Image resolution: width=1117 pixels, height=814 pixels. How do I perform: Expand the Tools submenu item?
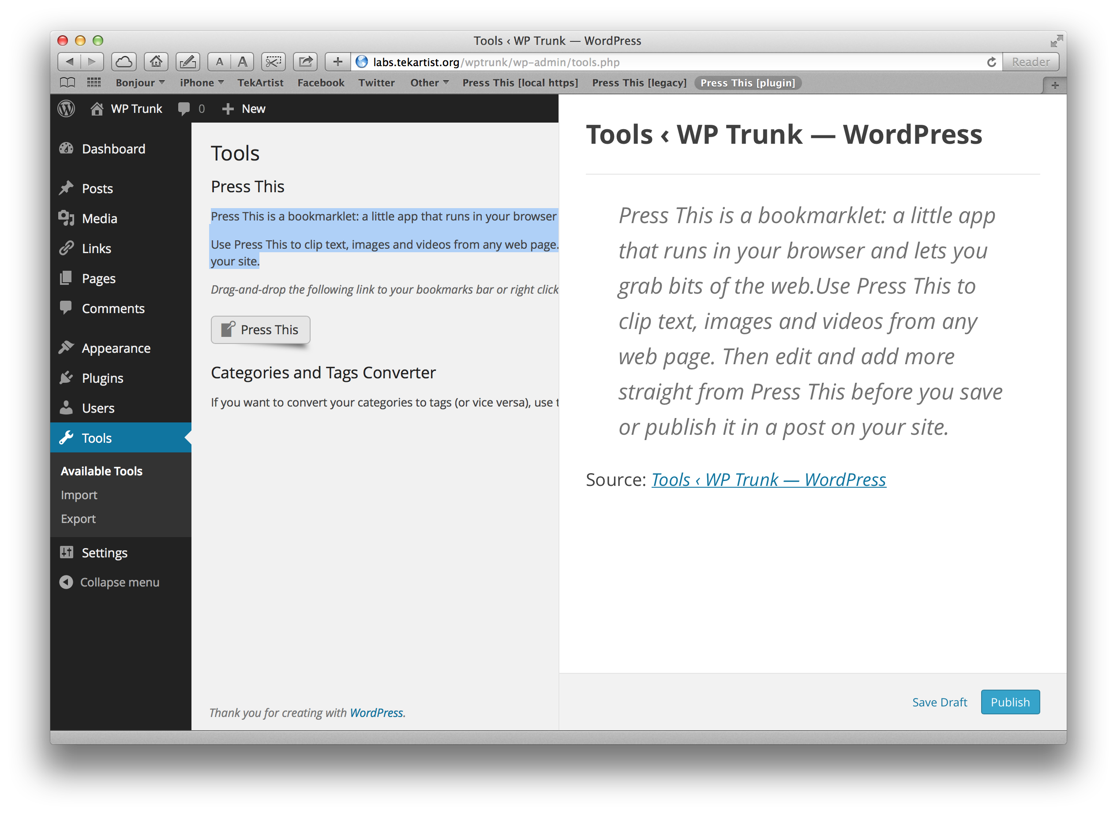96,438
